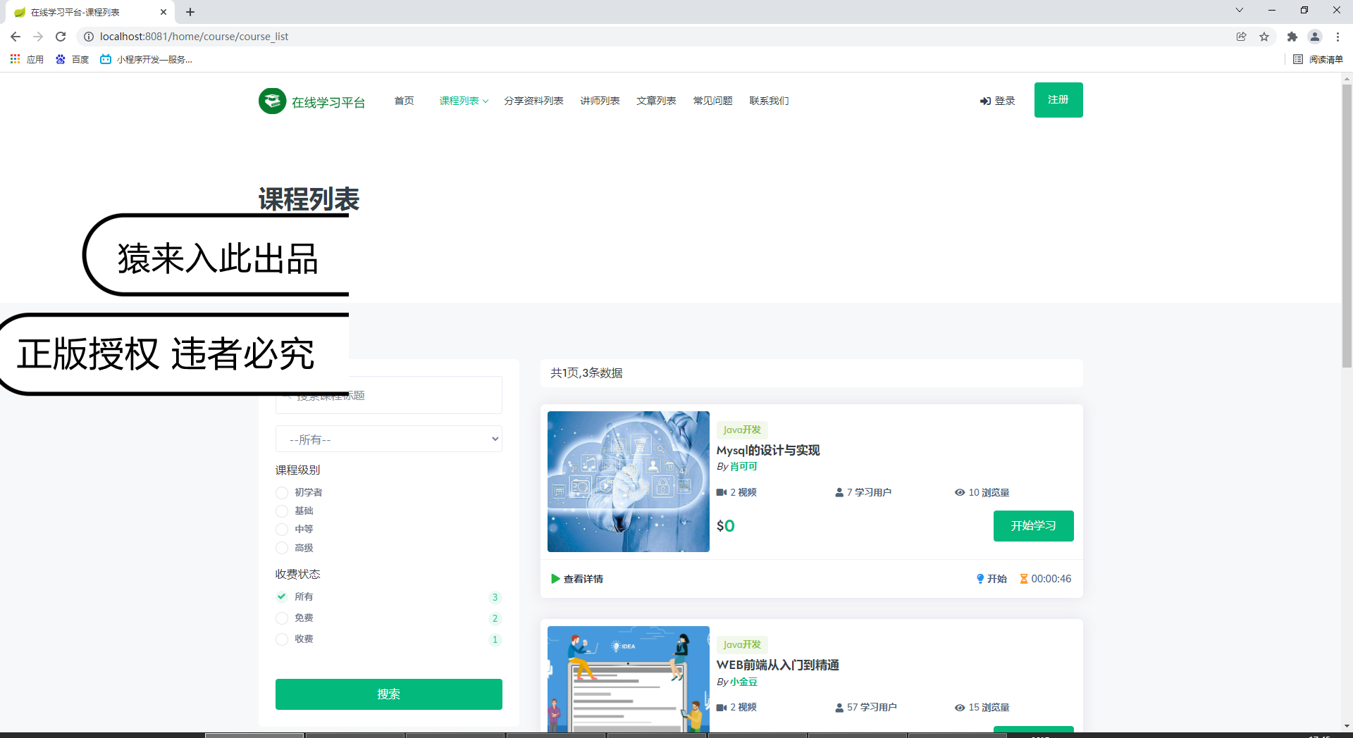The height and width of the screenshot is (738, 1353).
Task: Go back with browser back arrow
Action: (16, 37)
